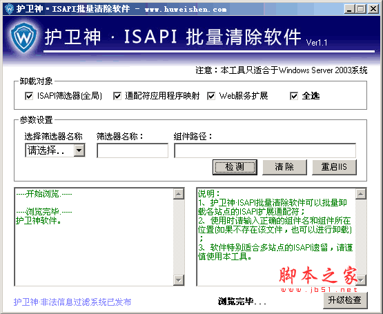Click the 检测 button
This screenshot has width=383, height=314.
(235, 167)
